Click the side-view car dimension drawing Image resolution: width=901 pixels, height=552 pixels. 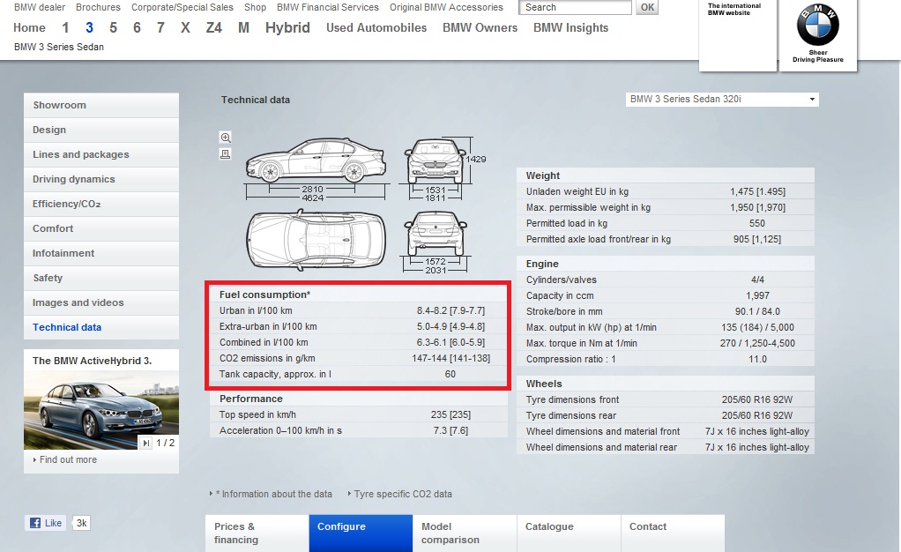[x=316, y=162]
